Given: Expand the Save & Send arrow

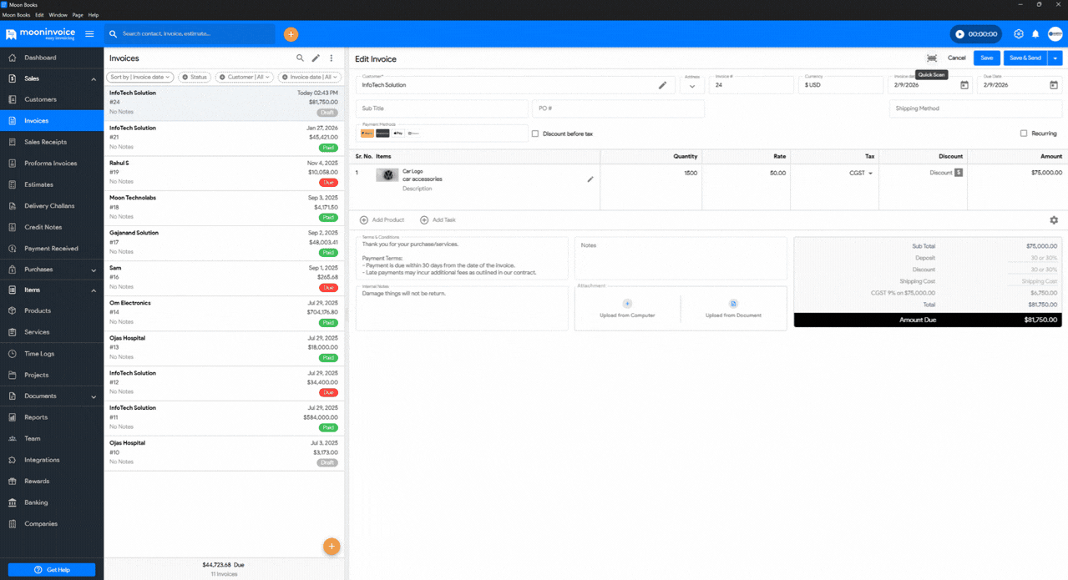Looking at the screenshot, I should click(x=1055, y=58).
